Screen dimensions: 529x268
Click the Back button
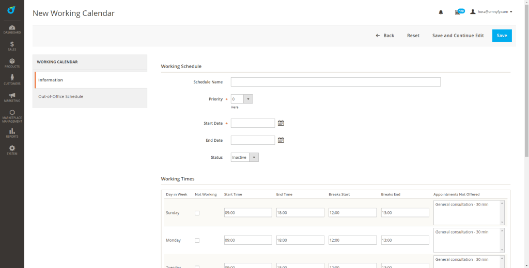pyautogui.click(x=385, y=36)
